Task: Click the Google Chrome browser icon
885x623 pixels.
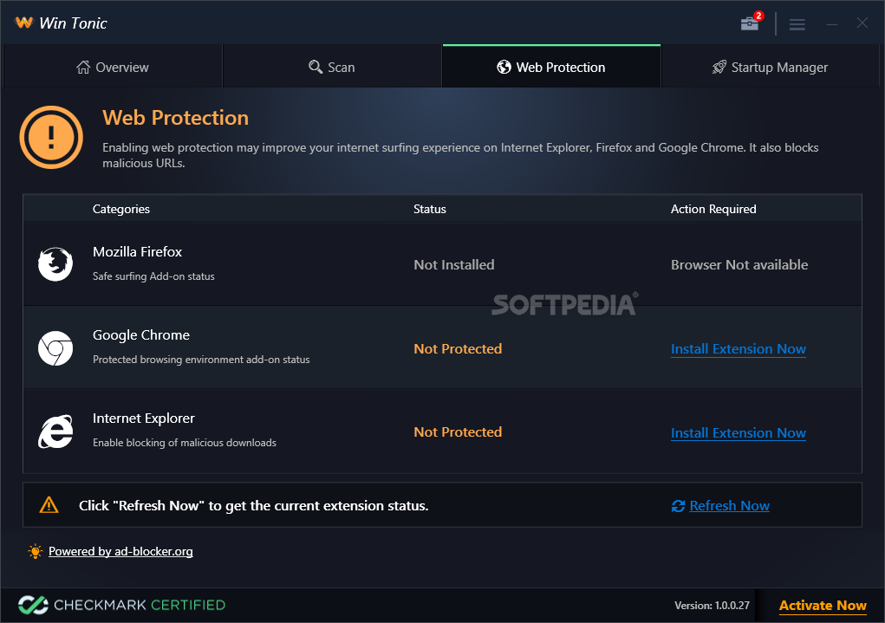Action: click(55, 348)
